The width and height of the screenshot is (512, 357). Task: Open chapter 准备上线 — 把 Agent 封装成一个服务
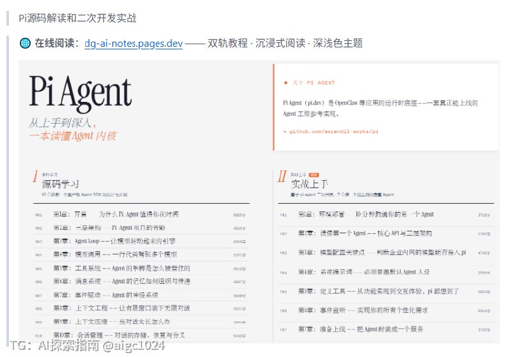[386, 329]
